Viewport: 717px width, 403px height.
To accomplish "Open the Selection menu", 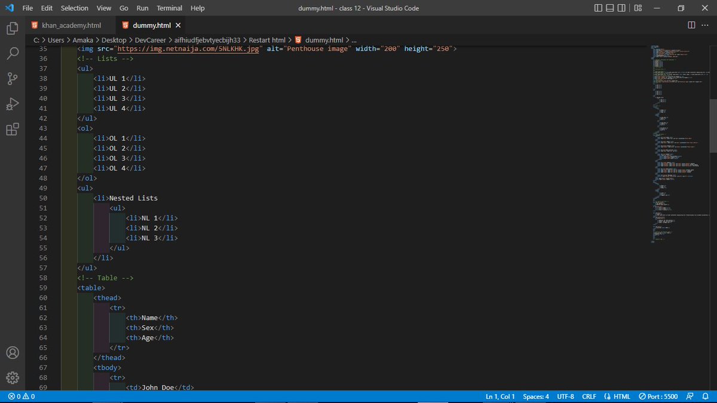I will coord(74,8).
